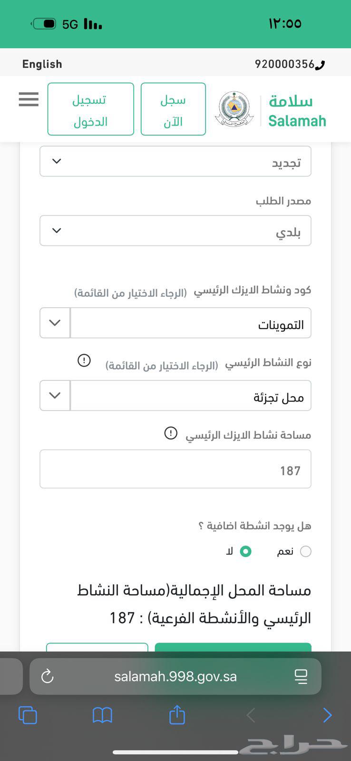Select the نعم radio option
This screenshot has height=761, width=351.
(x=306, y=551)
